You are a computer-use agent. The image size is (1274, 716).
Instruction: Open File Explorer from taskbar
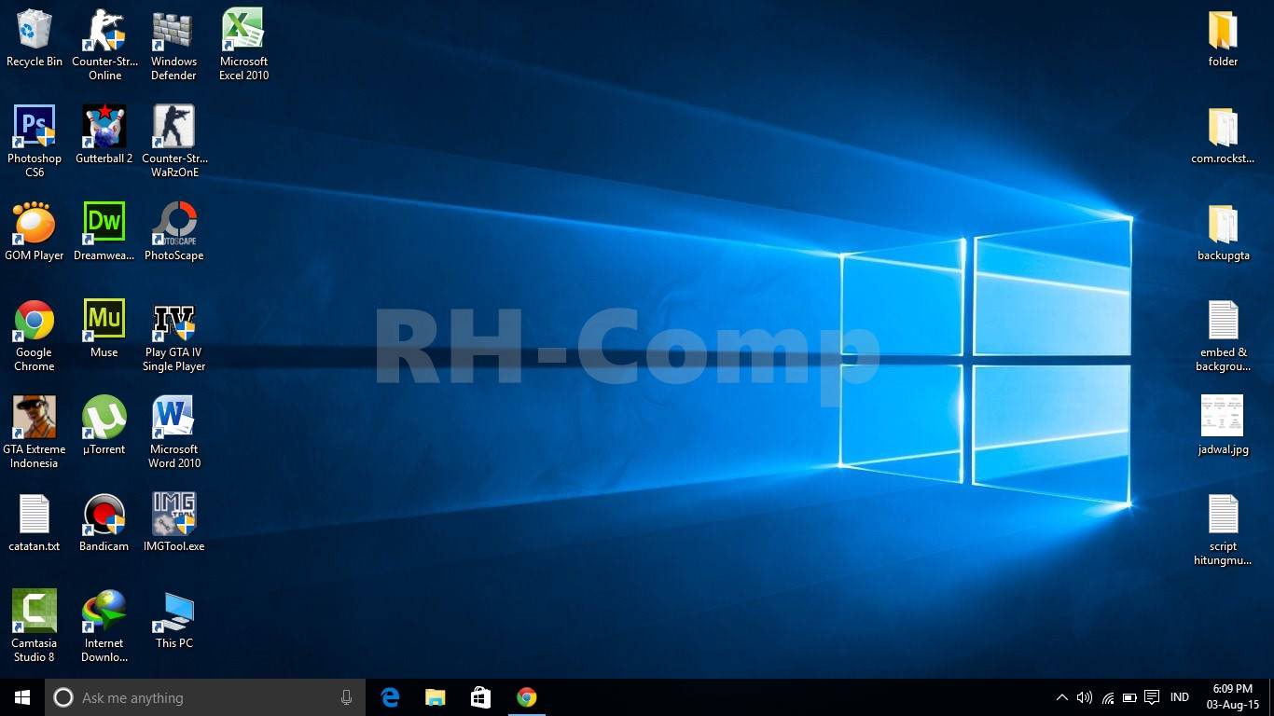pyautogui.click(x=435, y=697)
